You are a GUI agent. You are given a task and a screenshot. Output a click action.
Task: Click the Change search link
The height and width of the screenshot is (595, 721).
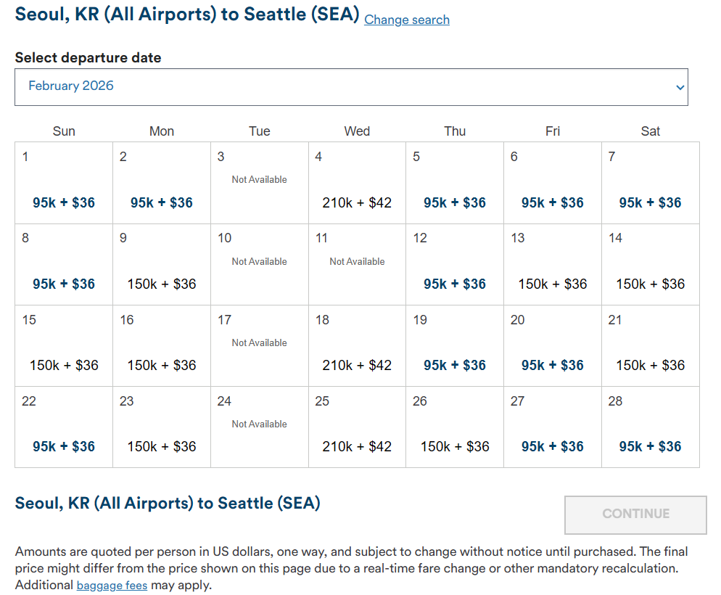click(407, 20)
